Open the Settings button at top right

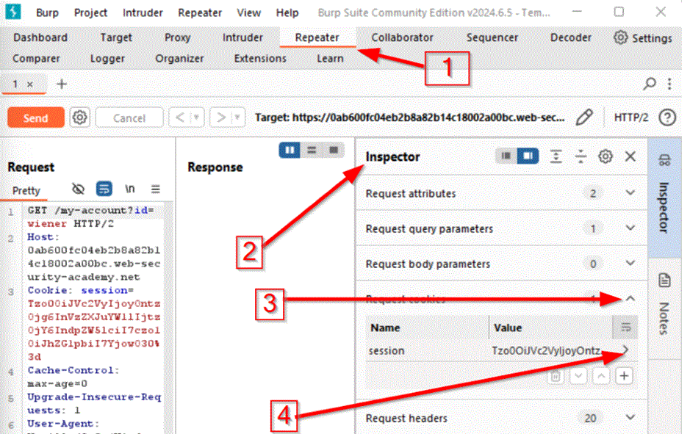click(643, 37)
